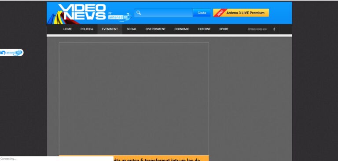Select the POLITICA section
This screenshot has width=338, height=161.
pyautogui.click(x=87, y=29)
